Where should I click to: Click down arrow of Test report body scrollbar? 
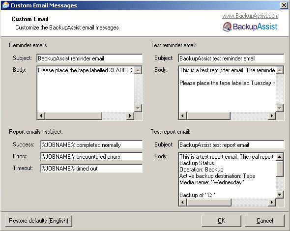280,195
